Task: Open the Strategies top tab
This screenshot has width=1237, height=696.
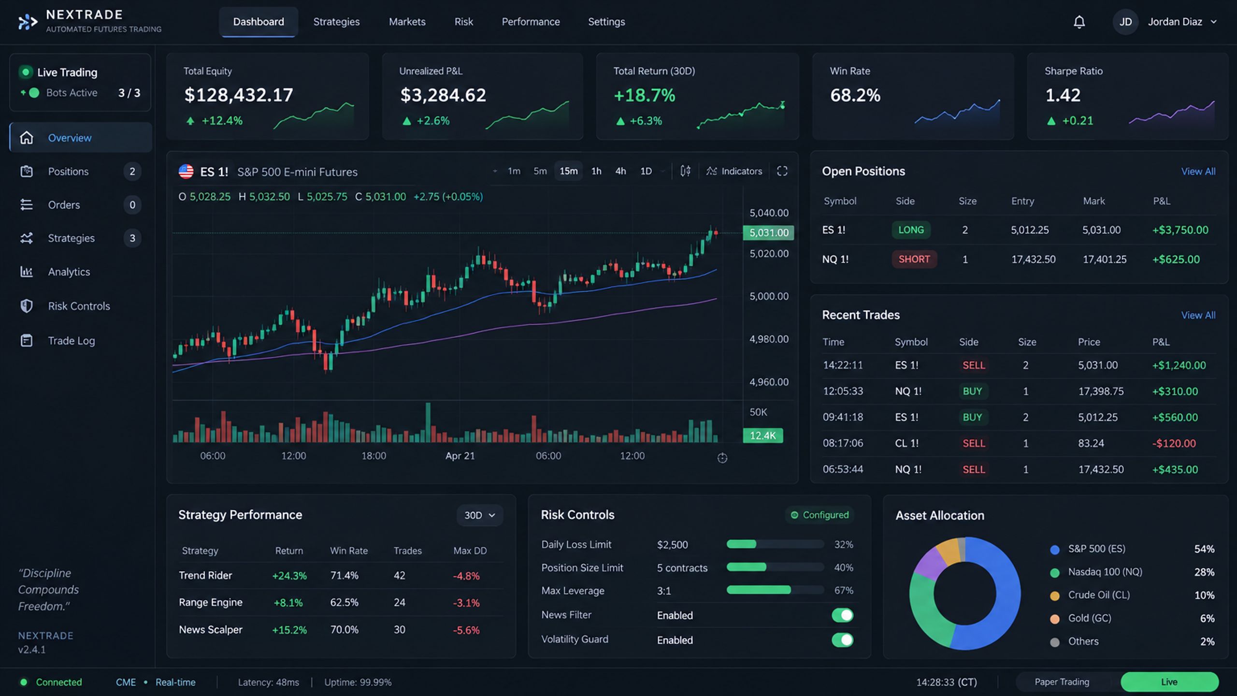Action: [x=336, y=22]
